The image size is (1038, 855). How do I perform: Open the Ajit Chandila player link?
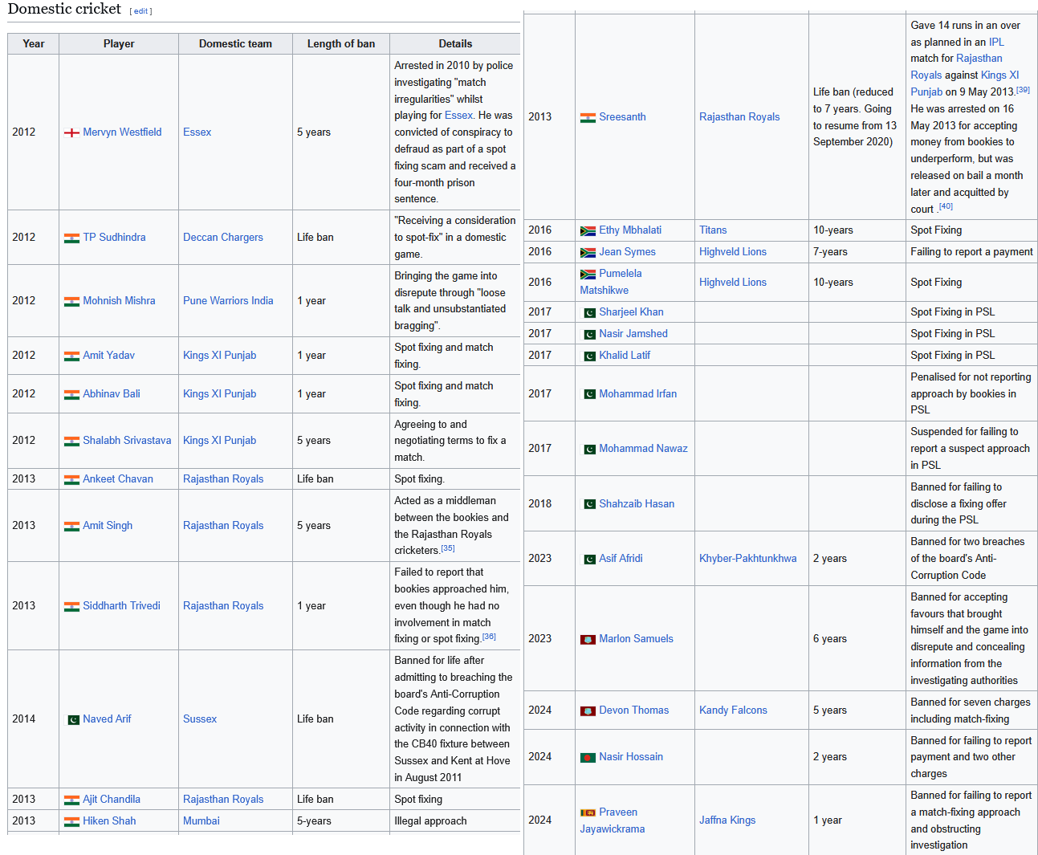click(x=112, y=800)
